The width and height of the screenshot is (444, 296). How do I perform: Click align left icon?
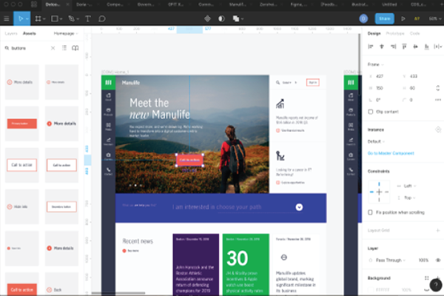pos(371,47)
